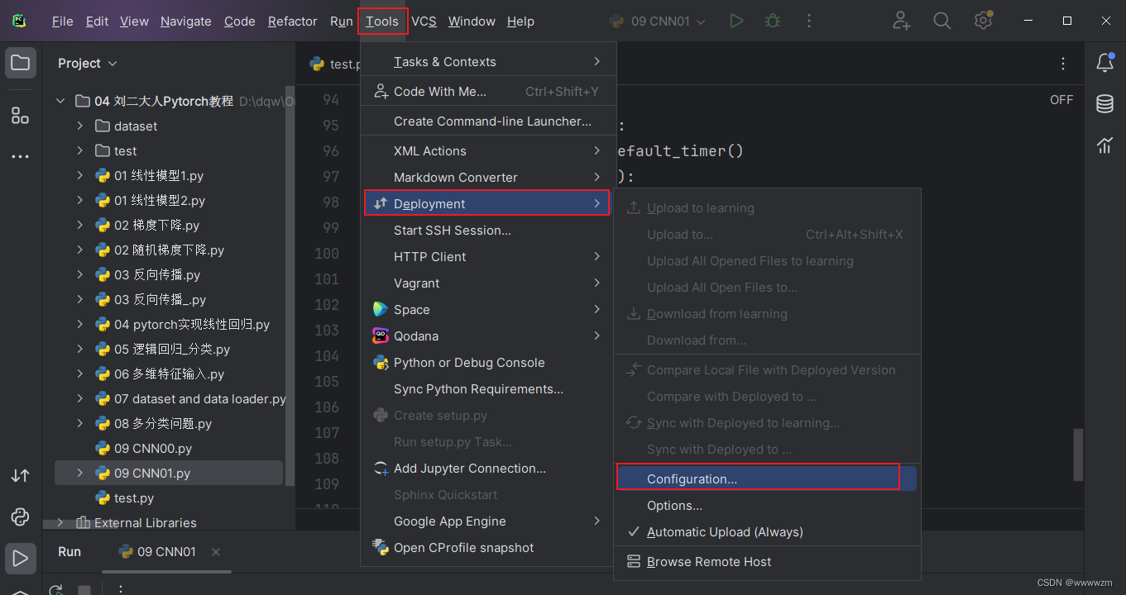Open Tasks & Contexts submenu
The image size is (1126, 595).
[x=488, y=62]
